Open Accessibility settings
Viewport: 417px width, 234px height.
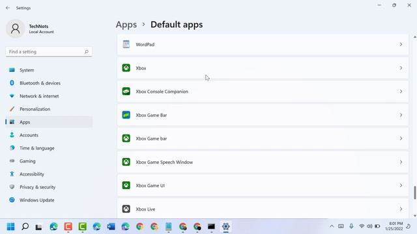point(49,174)
